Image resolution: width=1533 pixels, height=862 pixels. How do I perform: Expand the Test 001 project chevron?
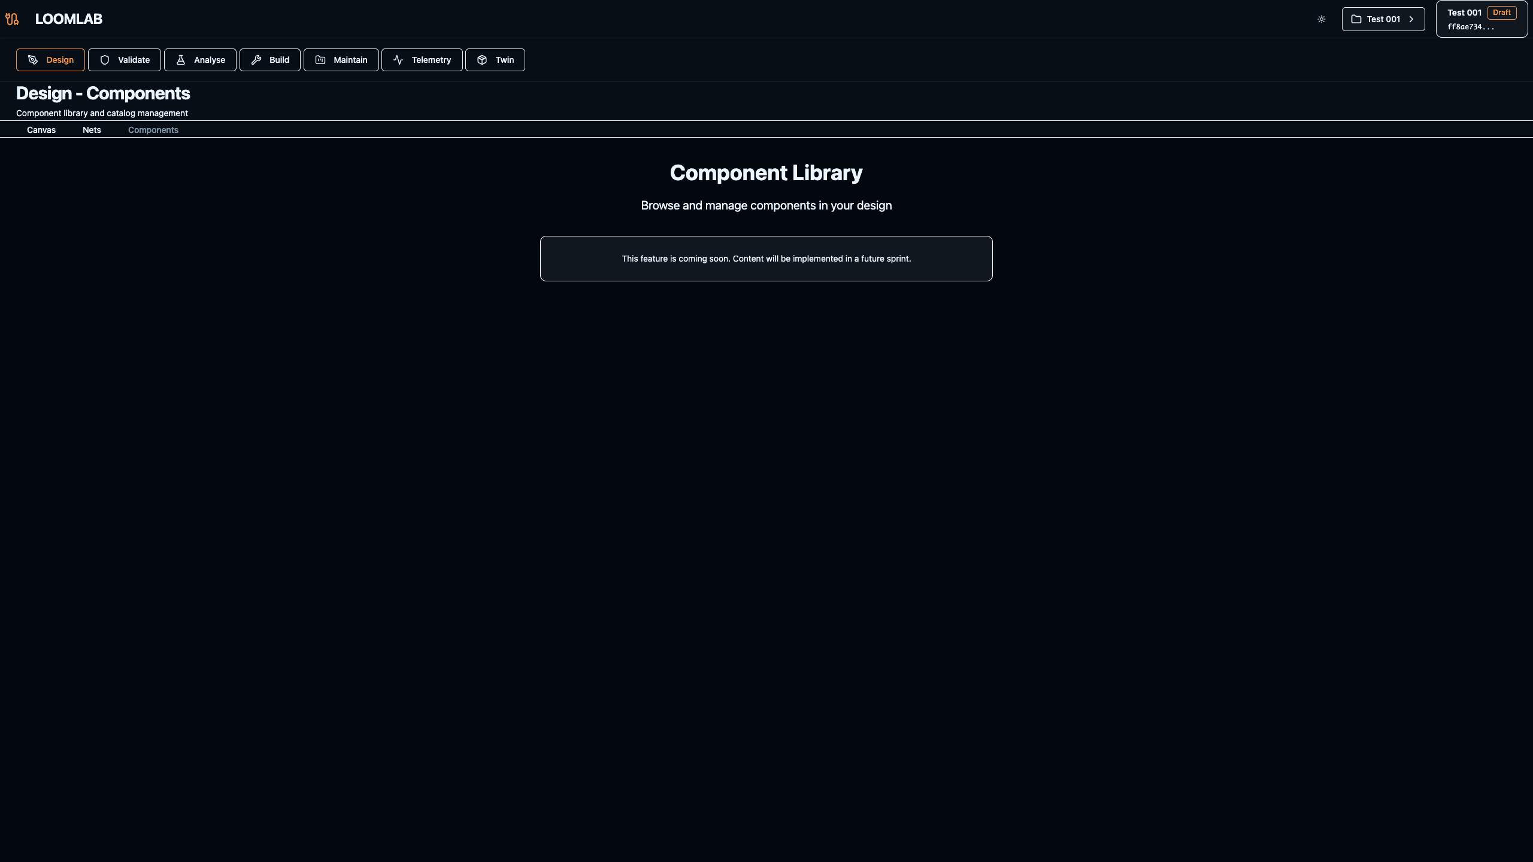coord(1412,19)
